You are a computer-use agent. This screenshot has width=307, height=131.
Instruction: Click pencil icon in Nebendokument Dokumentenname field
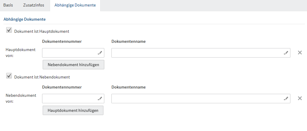tap(286, 99)
